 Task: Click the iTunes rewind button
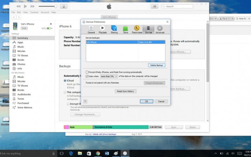click(x=18, y=6)
